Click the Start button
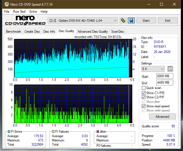This screenshot has height=151, width=183. [x=146, y=21]
